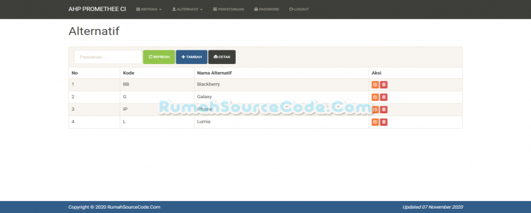Delete the Lumia alternative

coord(384,122)
